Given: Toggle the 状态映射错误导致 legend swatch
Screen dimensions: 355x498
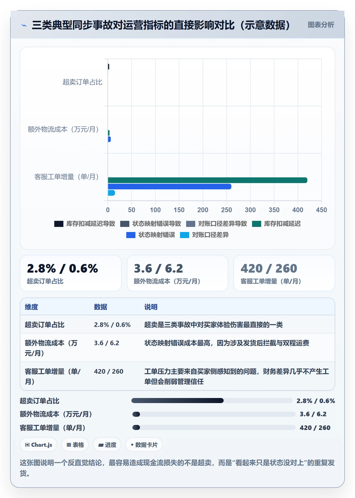Looking at the screenshot, I should click(x=125, y=224).
